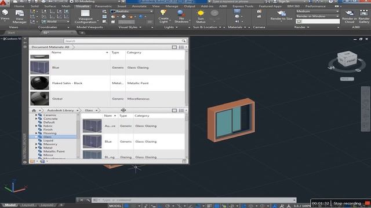Click the Document Materials: All breadcrumb

point(50,47)
